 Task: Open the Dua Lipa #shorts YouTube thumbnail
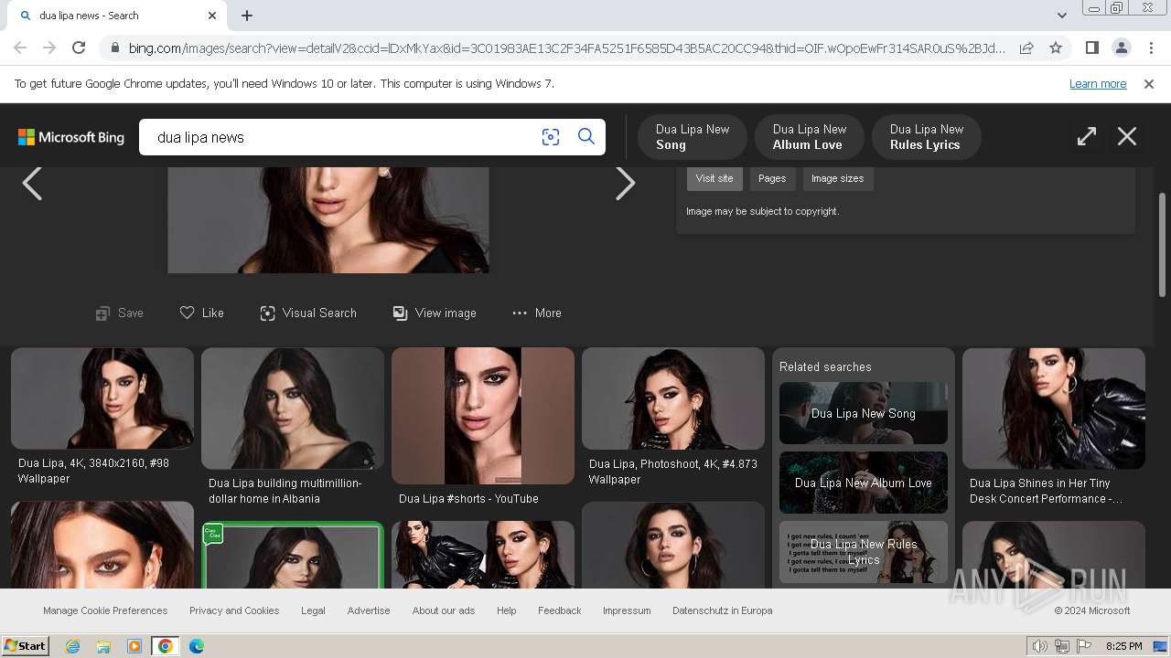click(483, 416)
